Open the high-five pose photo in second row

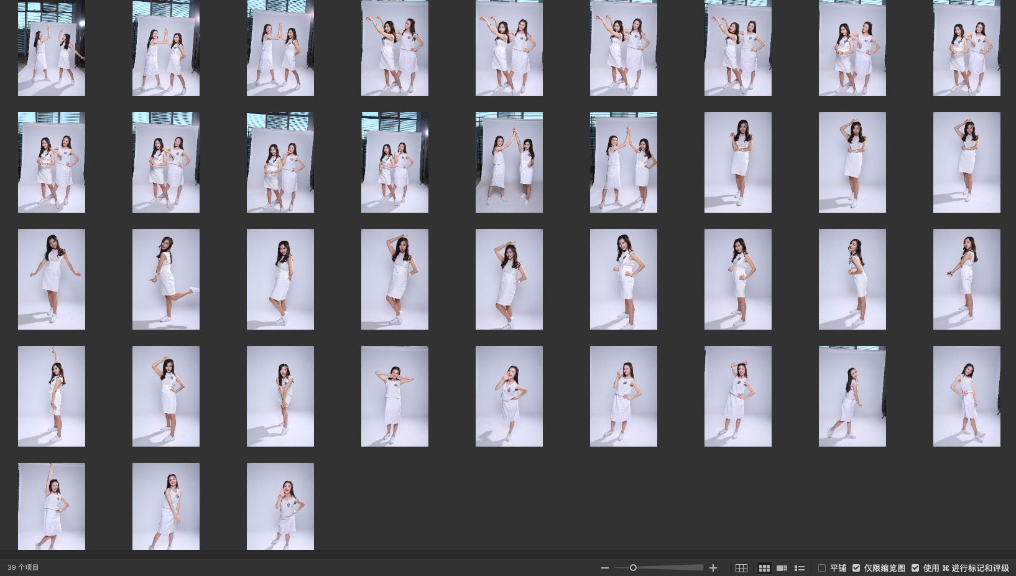click(x=509, y=162)
